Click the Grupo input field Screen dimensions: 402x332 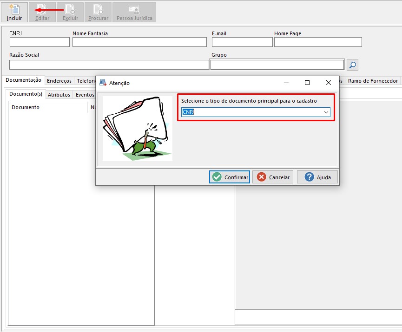(277, 65)
